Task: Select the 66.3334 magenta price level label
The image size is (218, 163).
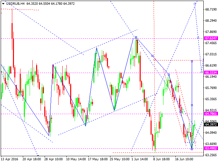Action: (211, 72)
